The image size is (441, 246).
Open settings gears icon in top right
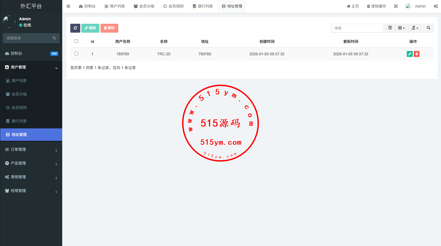436,6
